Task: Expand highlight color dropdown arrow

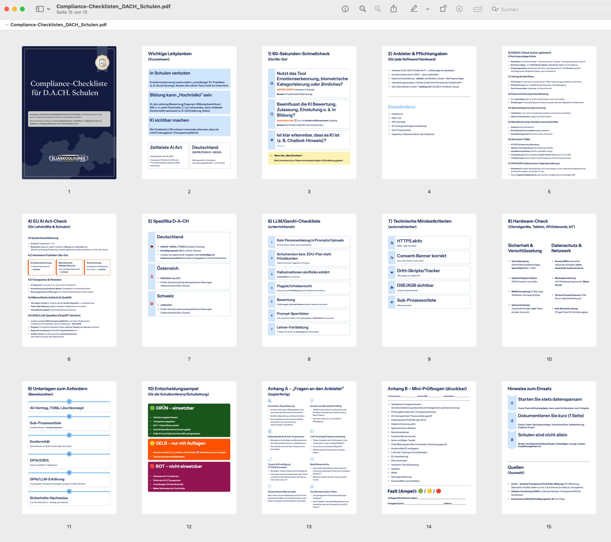Action: 428,9
